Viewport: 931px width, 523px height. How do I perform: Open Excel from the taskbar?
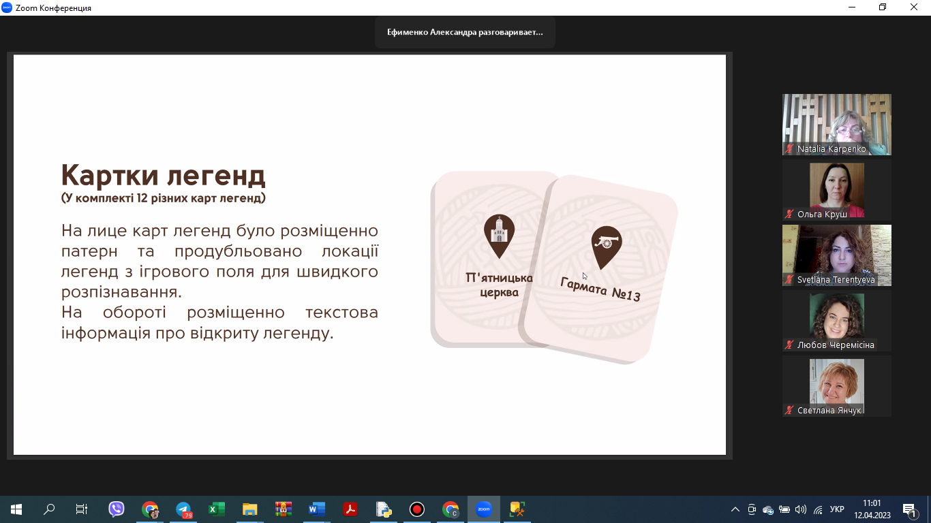(217, 509)
